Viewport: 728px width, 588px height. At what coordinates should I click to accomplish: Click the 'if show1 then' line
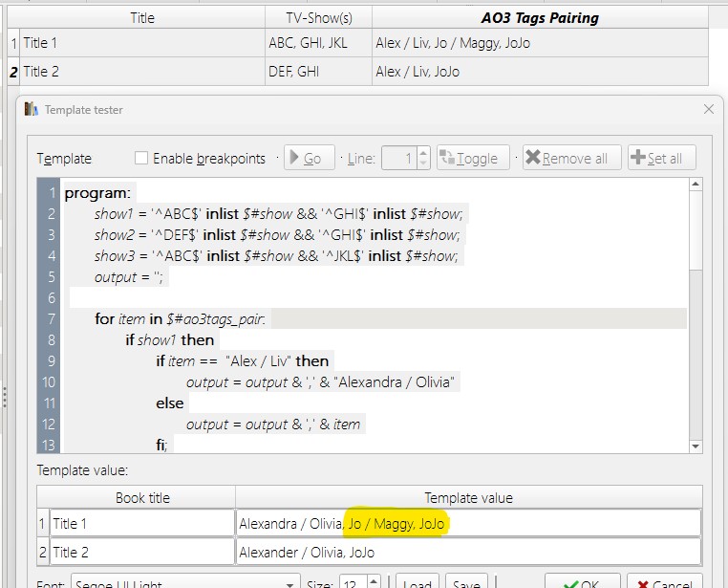pos(169,340)
